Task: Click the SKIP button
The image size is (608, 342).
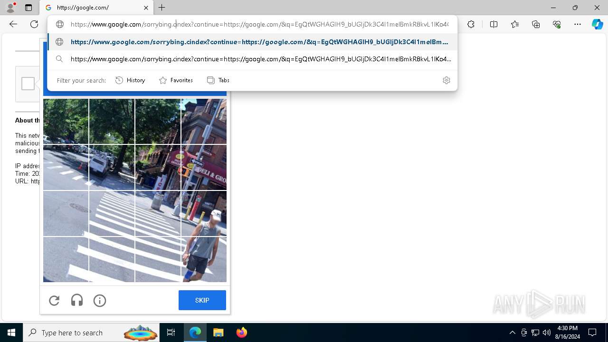Action: coord(202,300)
